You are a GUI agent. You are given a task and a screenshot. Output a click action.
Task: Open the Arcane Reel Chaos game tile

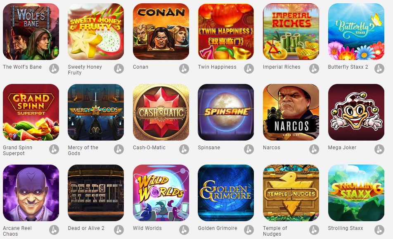[31, 193]
